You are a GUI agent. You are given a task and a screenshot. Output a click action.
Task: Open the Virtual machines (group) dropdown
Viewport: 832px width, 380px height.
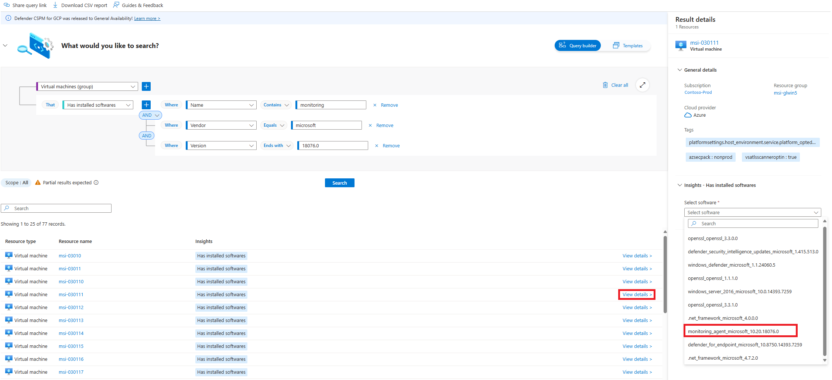[87, 86]
